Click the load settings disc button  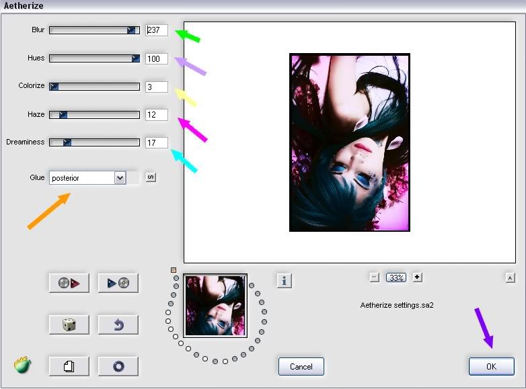[69, 283]
